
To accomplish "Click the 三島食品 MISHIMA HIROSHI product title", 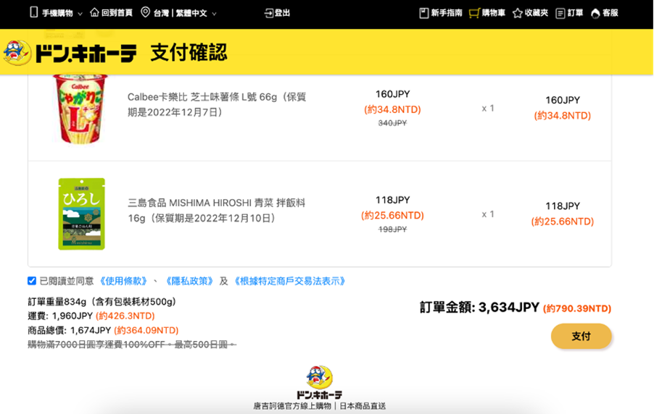I will click(x=217, y=211).
